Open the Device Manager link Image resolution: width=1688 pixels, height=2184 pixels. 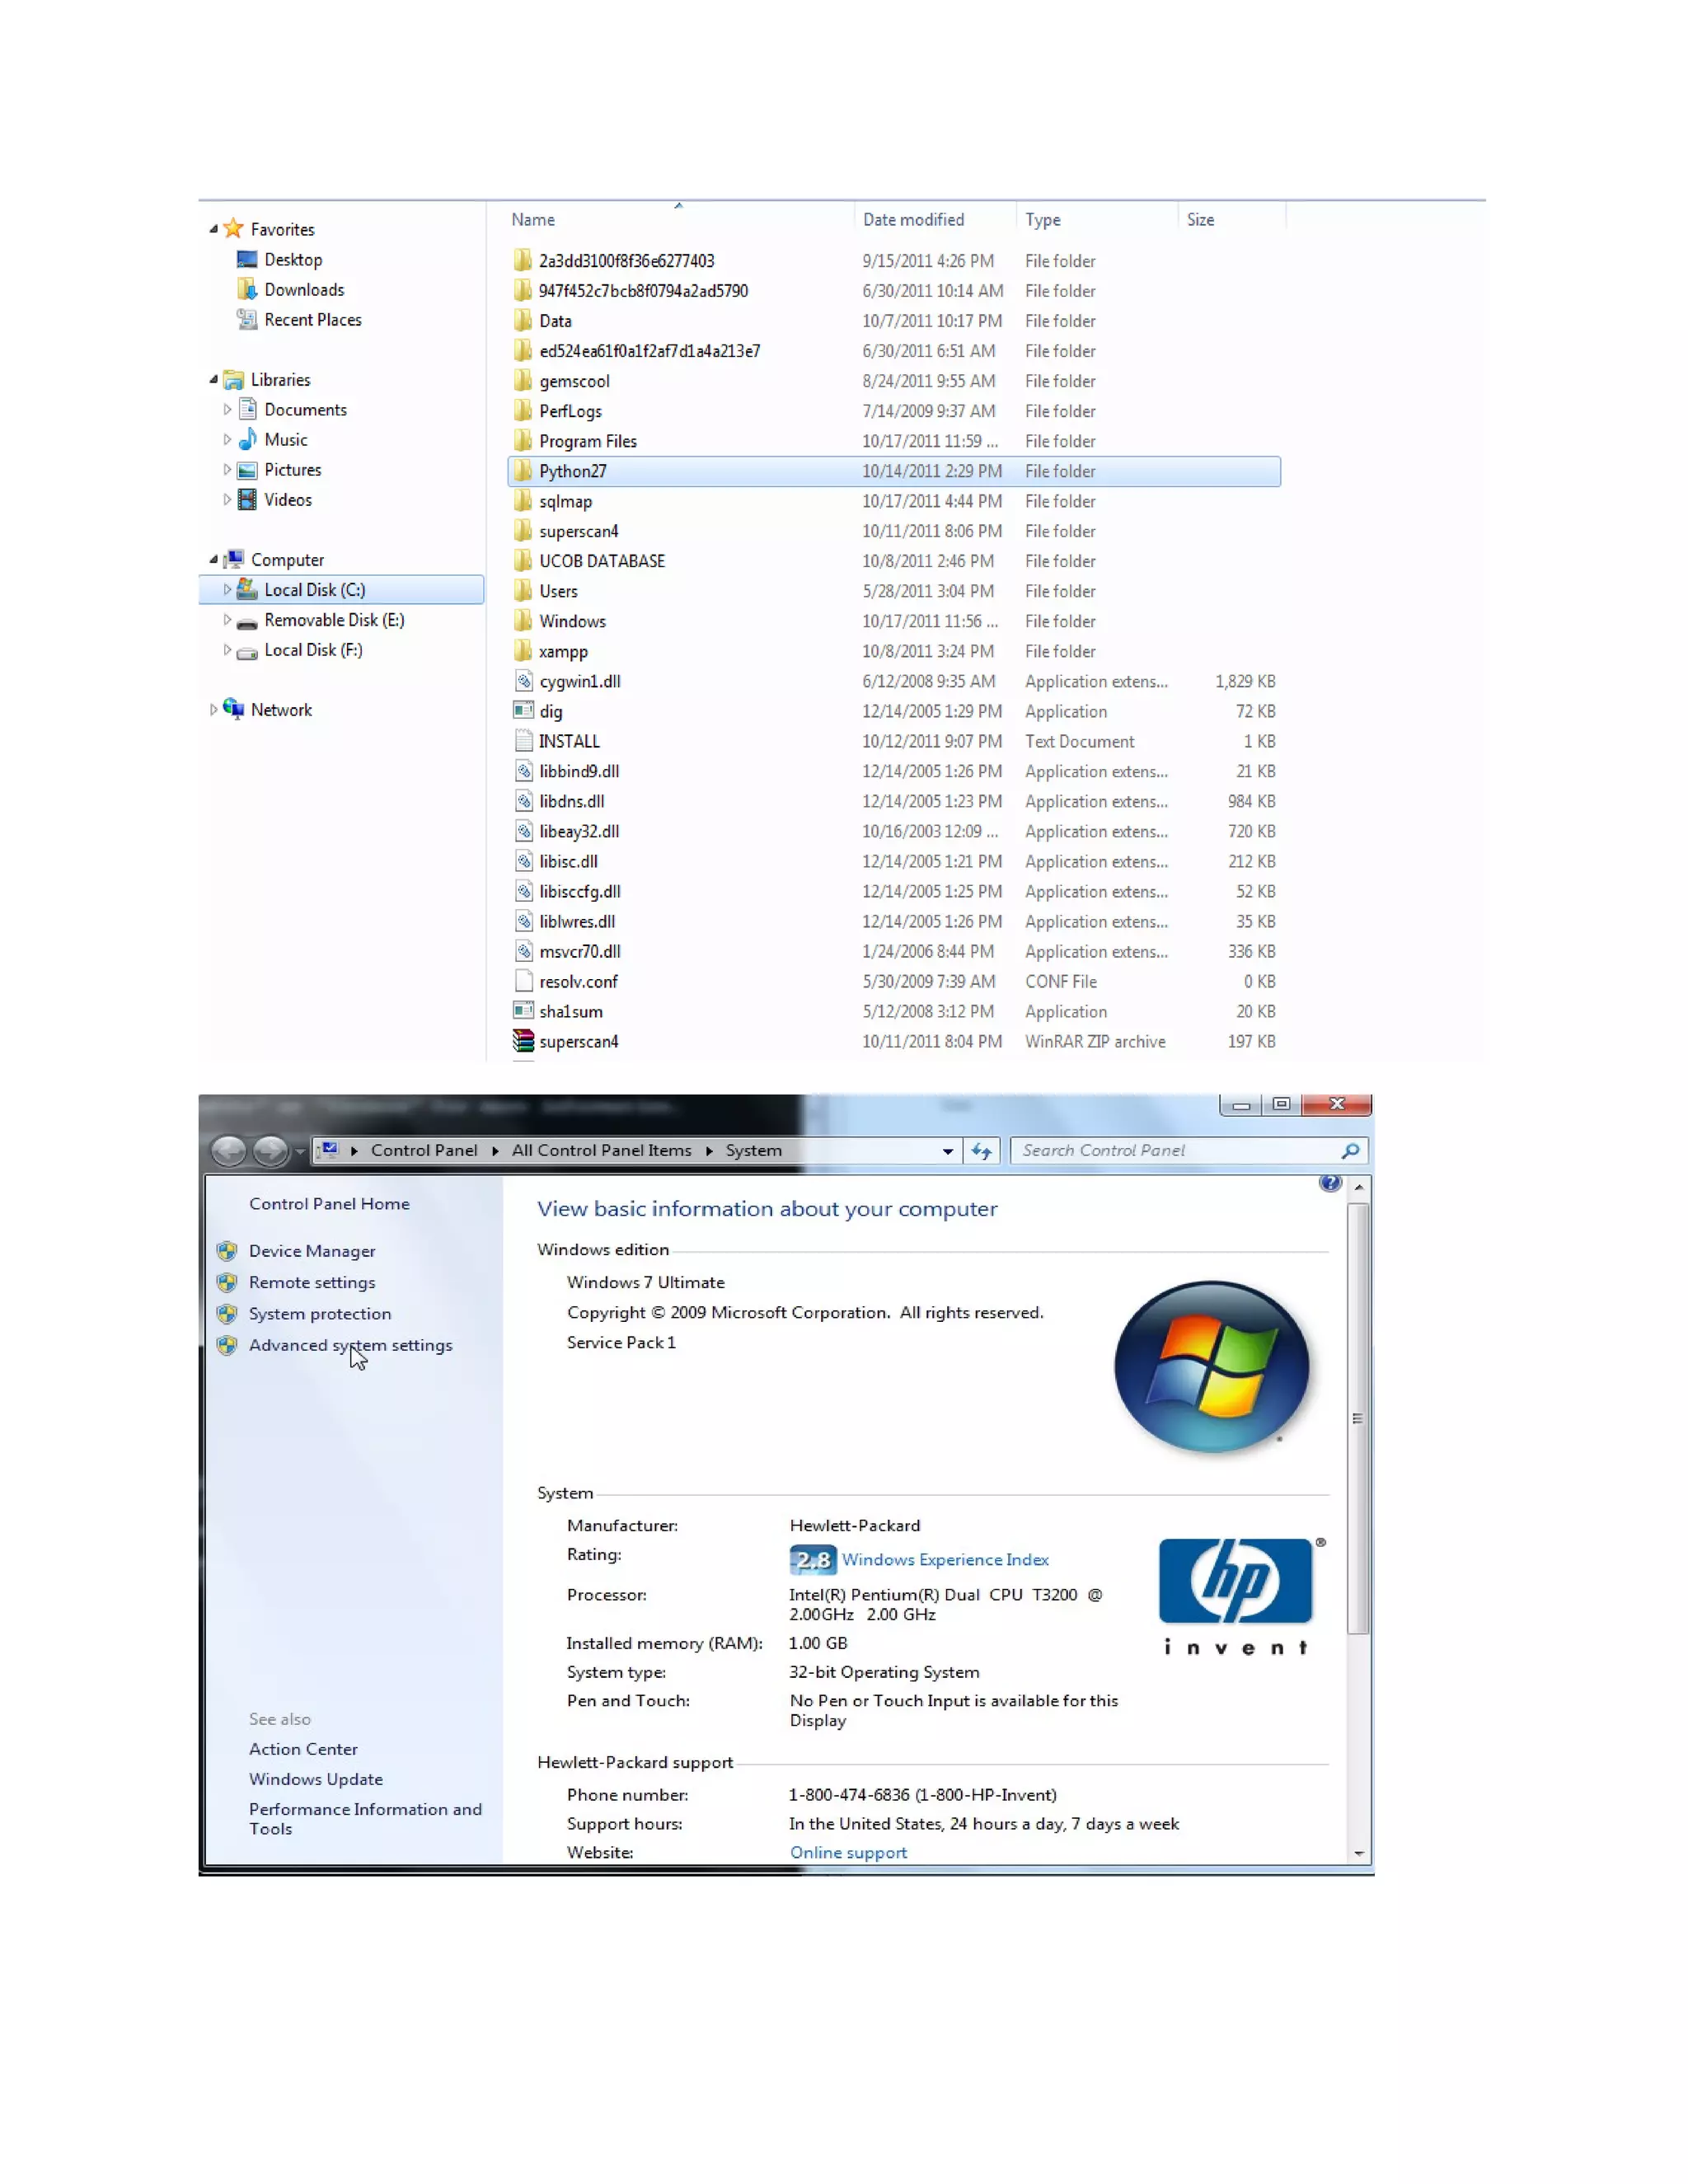[x=312, y=1251]
